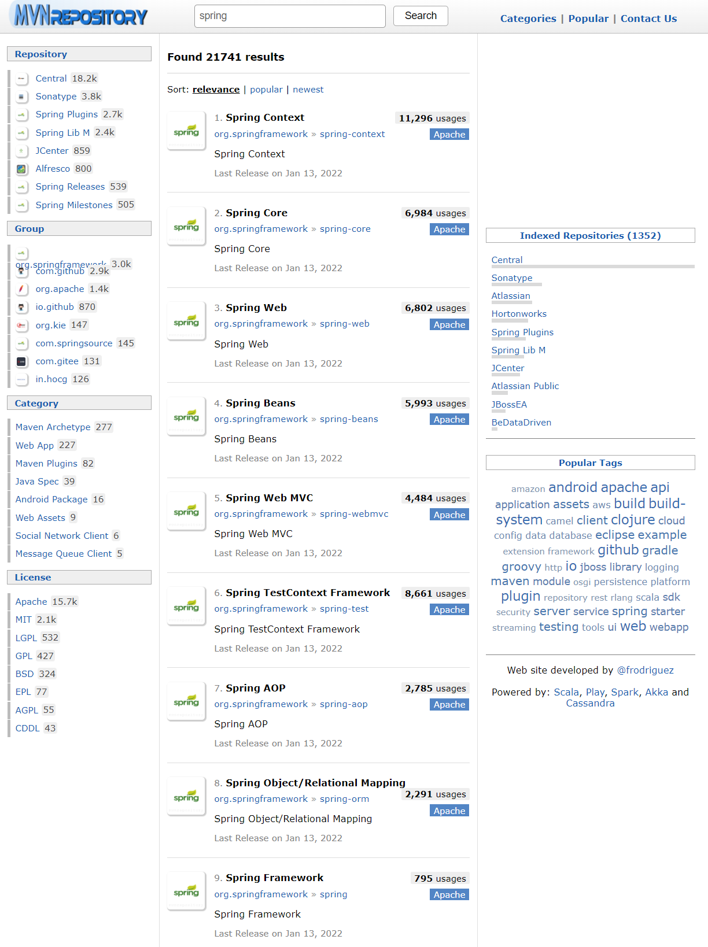708x947 pixels.
Task: Open the Indexed Repositories (1352) heading link
Action: pos(590,235)
